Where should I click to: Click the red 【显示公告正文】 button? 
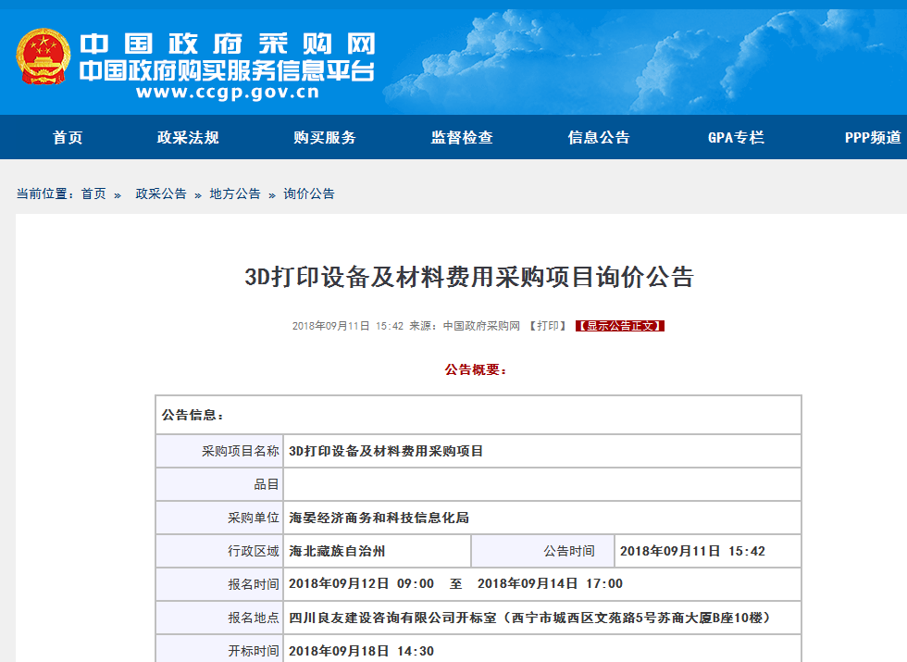click(x=619, y=326)
